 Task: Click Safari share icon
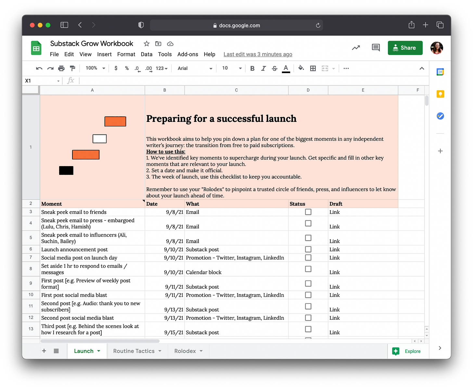point(412,25)
